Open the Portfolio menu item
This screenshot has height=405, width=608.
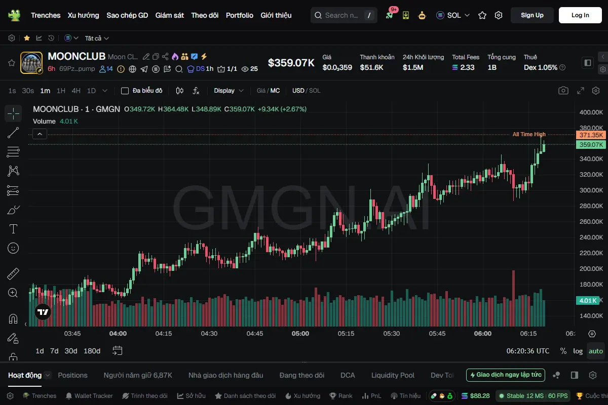coord(240,15)
